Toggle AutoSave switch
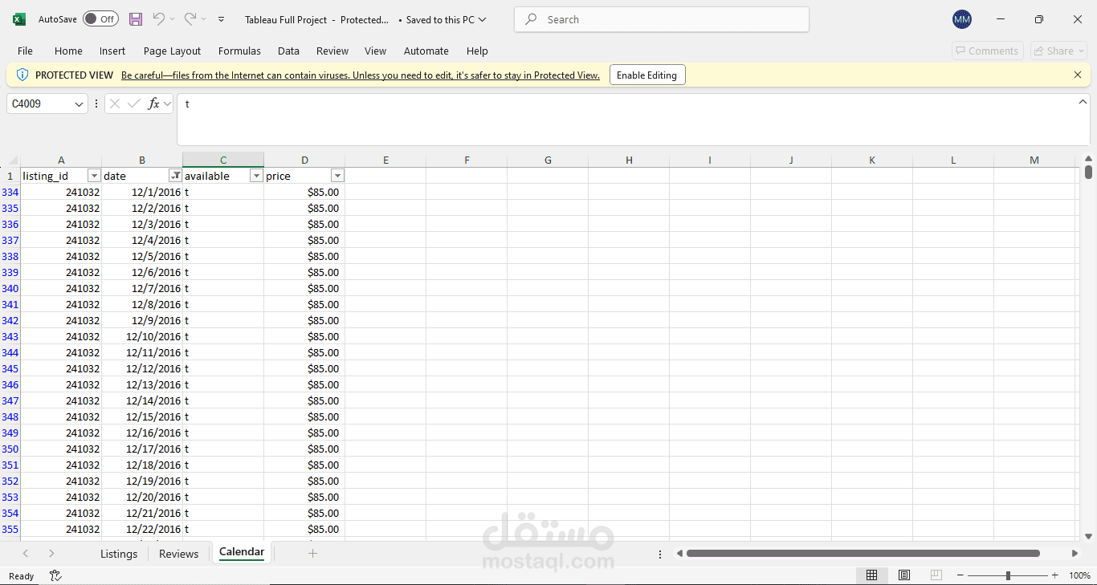This screenshot has width=1097, height=585. pyautogui.click(x=100, y=19)
